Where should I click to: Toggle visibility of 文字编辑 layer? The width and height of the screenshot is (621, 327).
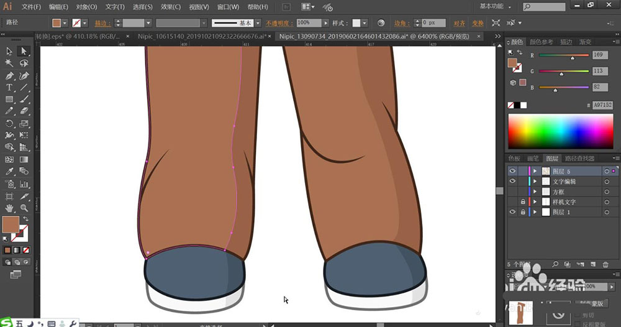[x=512, y=181]
